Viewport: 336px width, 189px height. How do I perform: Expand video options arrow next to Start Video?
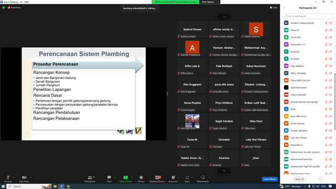(30, 177)
